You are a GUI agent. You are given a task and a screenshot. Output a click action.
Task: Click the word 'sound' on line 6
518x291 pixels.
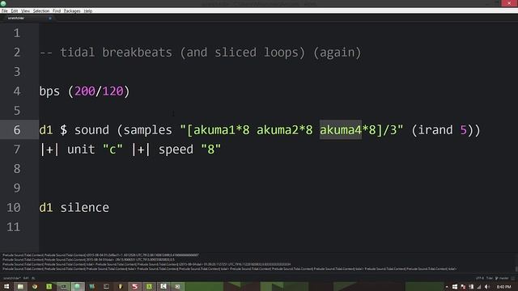[x=91, y=130]
